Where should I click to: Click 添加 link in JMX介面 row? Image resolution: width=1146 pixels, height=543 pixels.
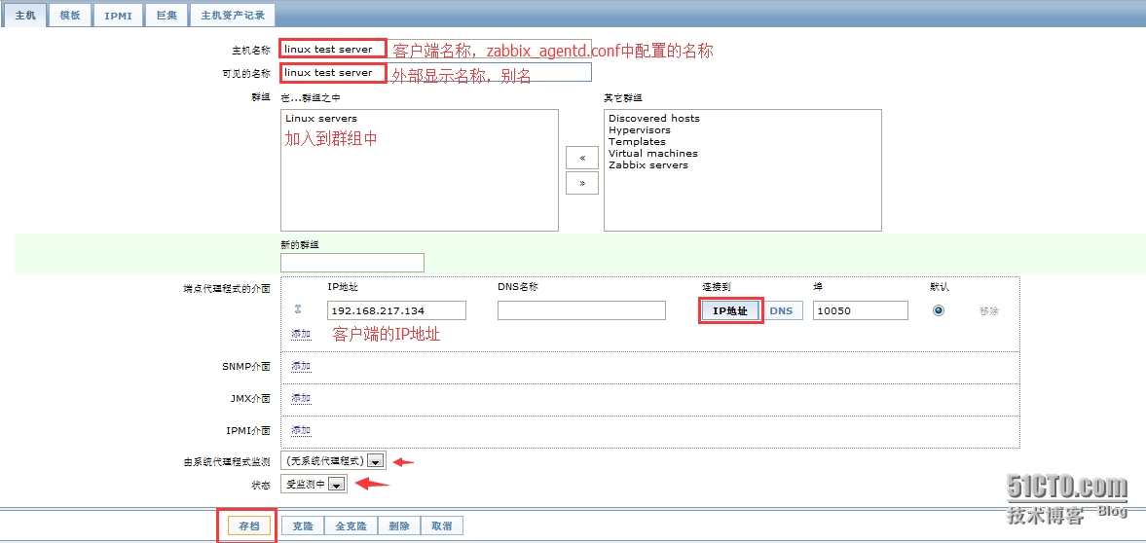point(301,398)
